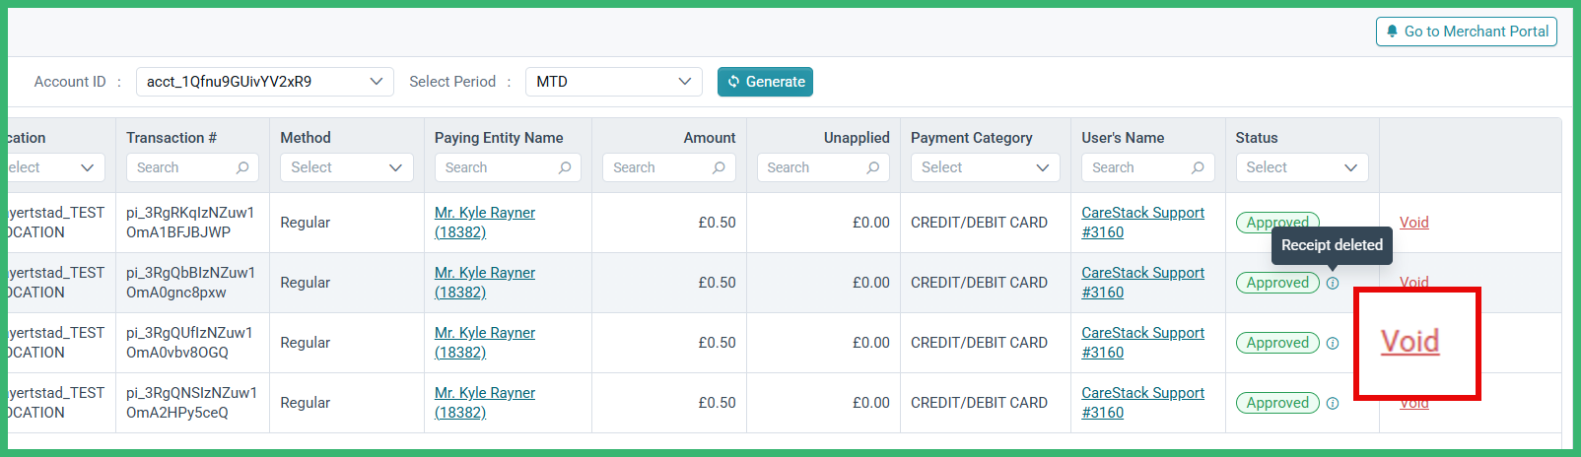Click Paying Entity Name search field
Viewport: 1581px width, 457px height.
tap(508, 167)
